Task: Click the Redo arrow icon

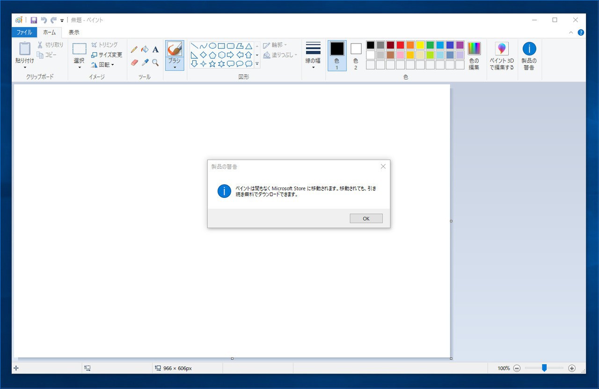Action: click(54, 20)
